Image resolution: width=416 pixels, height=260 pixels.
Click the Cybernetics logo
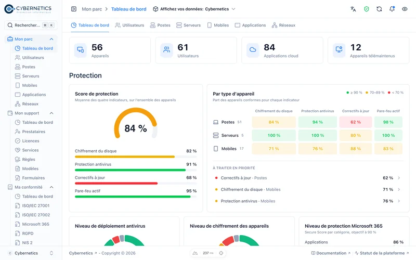pos(28,9)
